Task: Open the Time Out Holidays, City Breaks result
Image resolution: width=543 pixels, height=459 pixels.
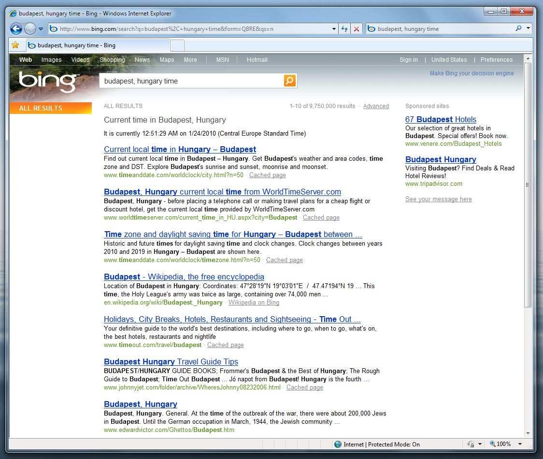Action: pyautogui.click(x=232, y=319)
